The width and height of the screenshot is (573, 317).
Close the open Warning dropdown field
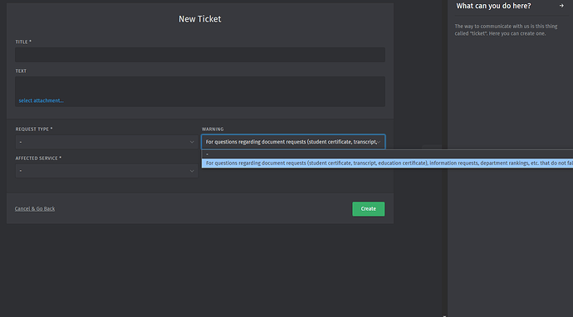coord(293,142)
